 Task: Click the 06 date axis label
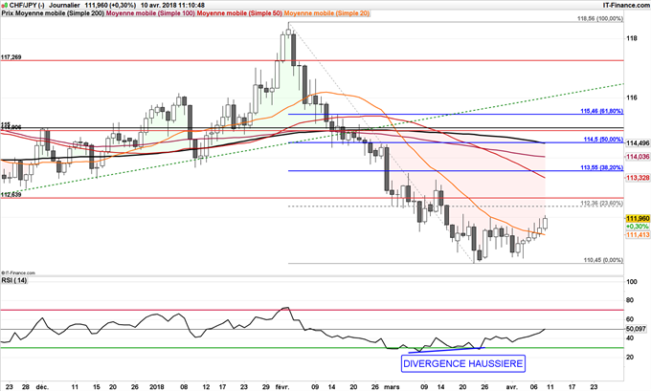pos(534,387)
